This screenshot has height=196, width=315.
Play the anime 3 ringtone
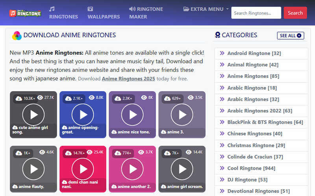tap(182, 115)
